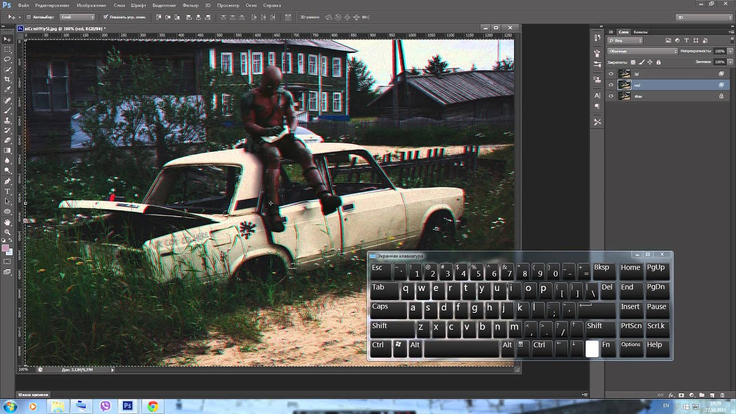The image size is (736, 414).
Task: Filter layers by type layers icon
Action: (687, 40)
